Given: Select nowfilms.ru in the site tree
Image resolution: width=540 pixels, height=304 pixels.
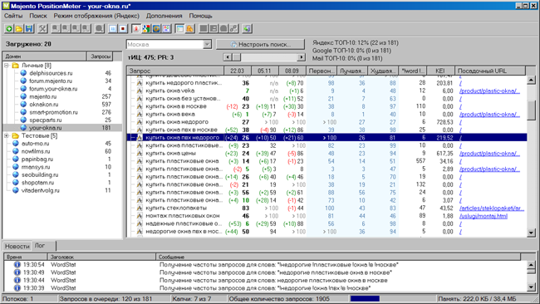Looking at the screenshot, I should click(36, 151).
